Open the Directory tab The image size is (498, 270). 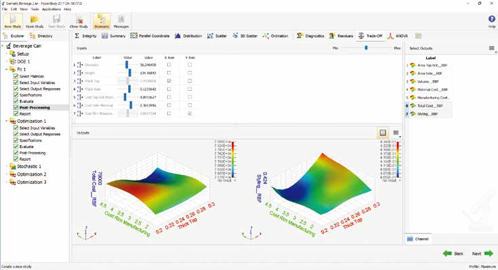click(x=41, y=36)
